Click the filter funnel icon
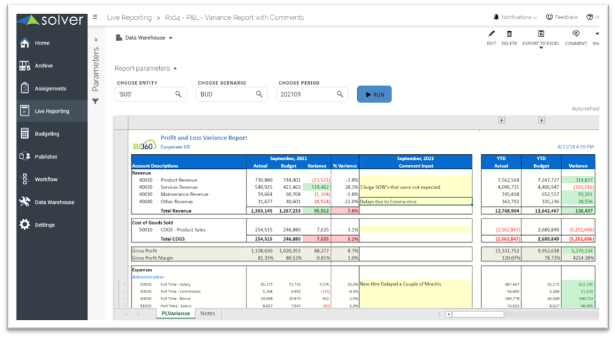This screenshot has width=615, height=337. (95, 101)
